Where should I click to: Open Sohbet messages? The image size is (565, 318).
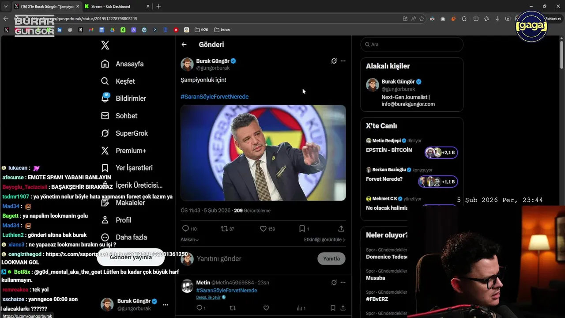click(x=119, y=116)
